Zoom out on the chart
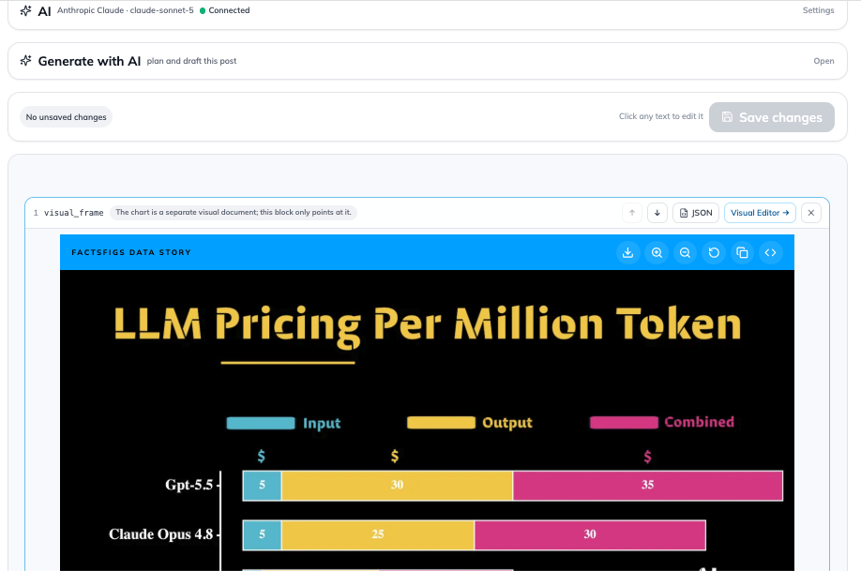The image size is (861, 571). coord(685,252)
